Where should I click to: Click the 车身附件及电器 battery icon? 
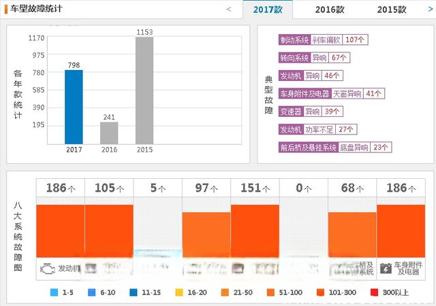click(386, 269)
